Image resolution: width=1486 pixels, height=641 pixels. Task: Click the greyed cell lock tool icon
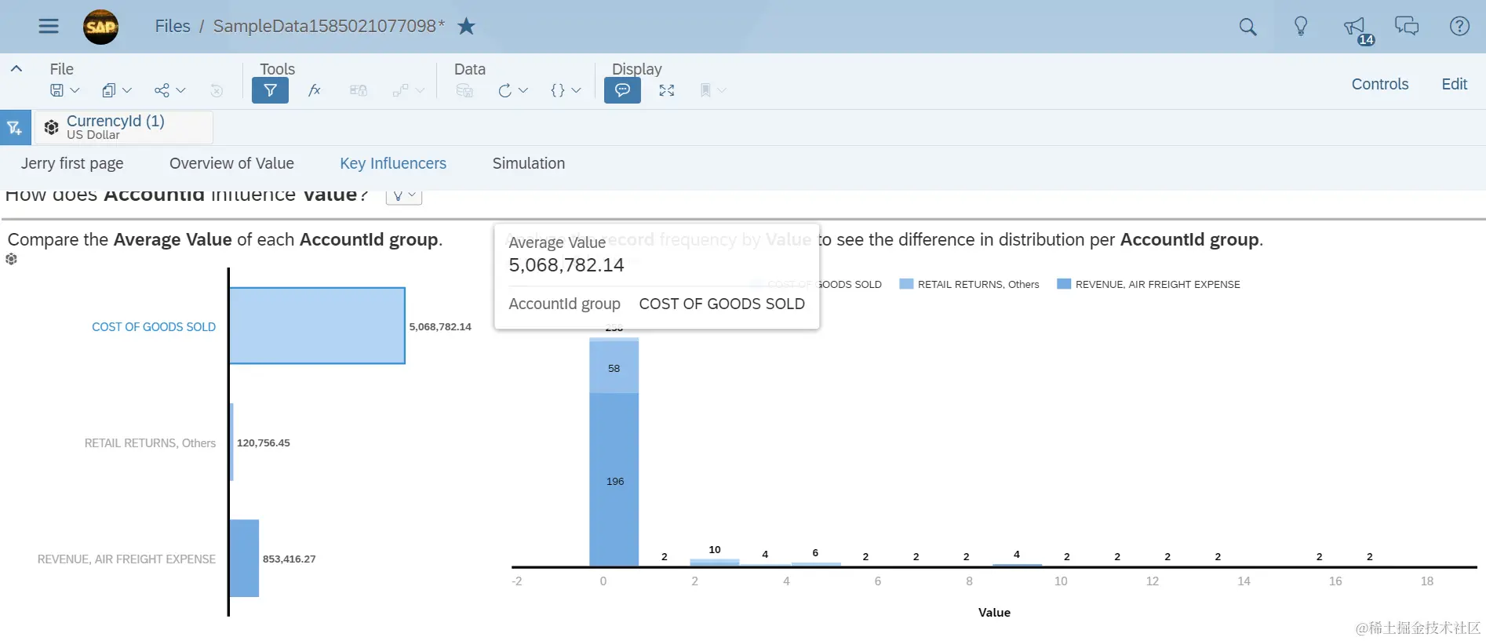click(359, 90)
